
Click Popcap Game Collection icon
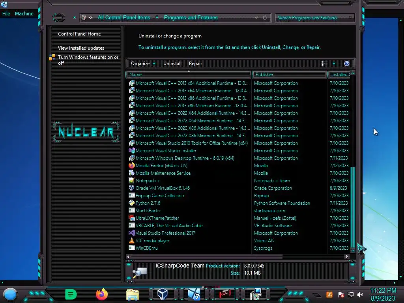pos(131,195)
